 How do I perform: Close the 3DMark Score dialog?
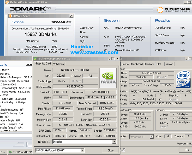(71, 16)
